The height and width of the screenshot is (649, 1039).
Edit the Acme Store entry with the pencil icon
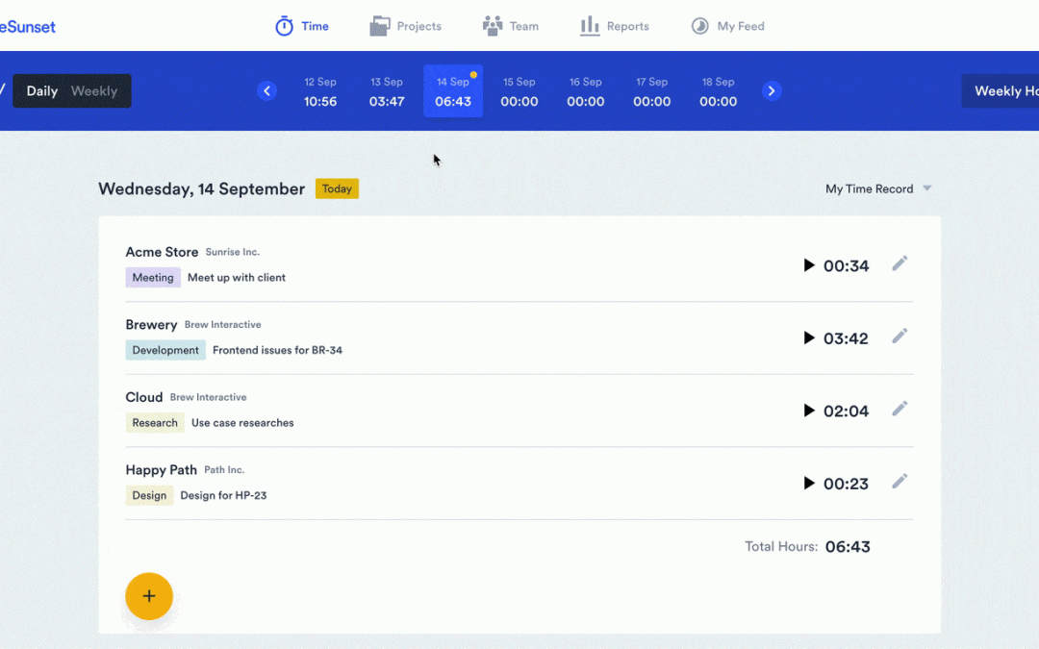(x=900, y=262)
